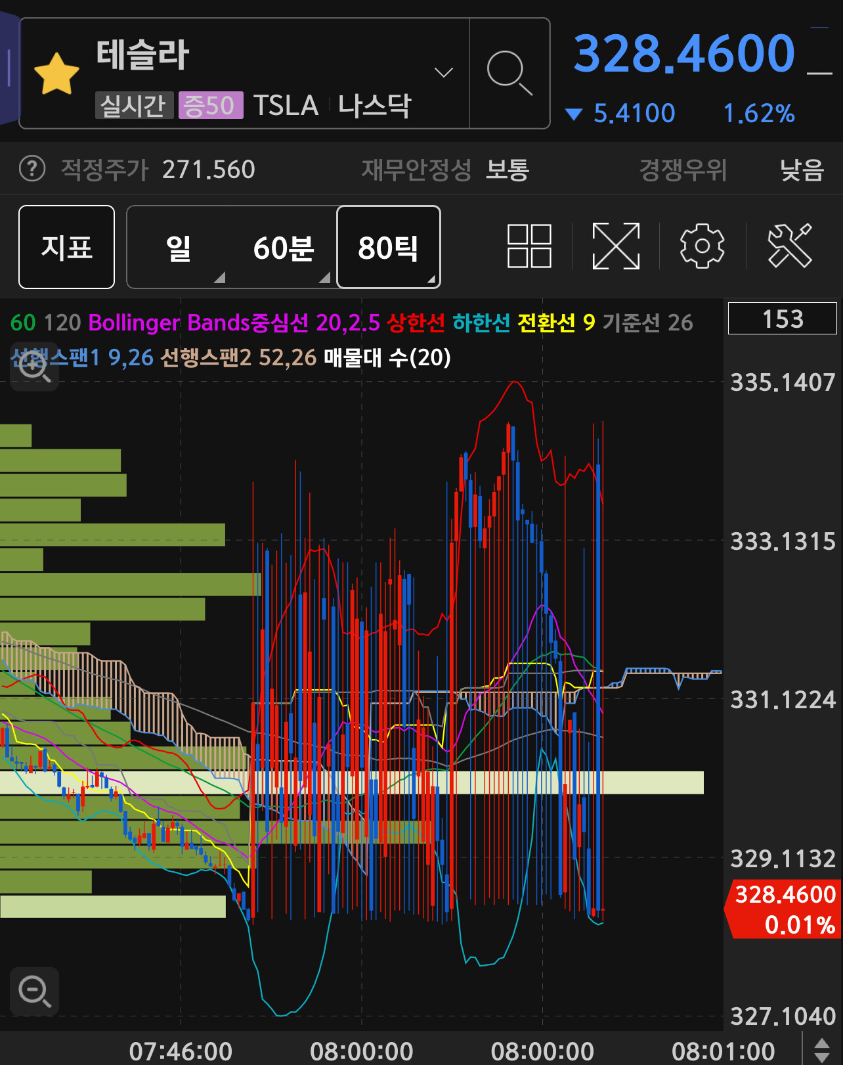Click the 333.1315 price axis label

[x=783, y=541]
